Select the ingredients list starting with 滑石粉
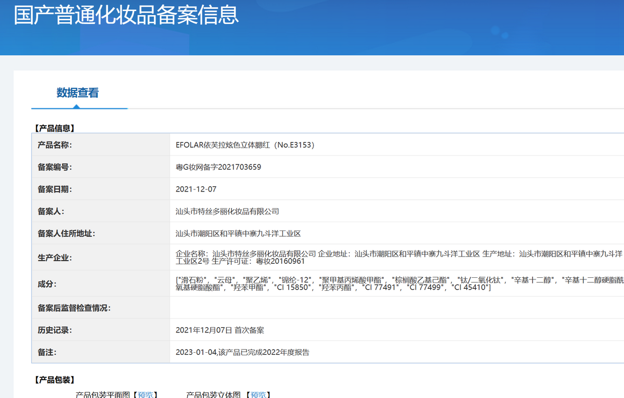Viewport: 624px width, 398px height. tap(399, 284)
